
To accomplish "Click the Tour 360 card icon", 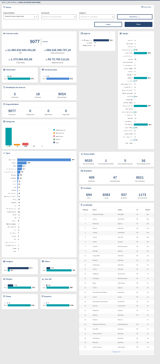I will coord(43,279).
